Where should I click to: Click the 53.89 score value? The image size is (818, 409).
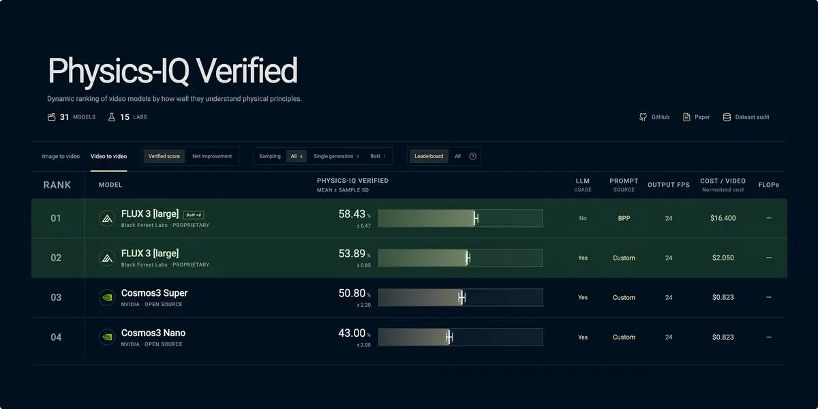click(352, 254)
